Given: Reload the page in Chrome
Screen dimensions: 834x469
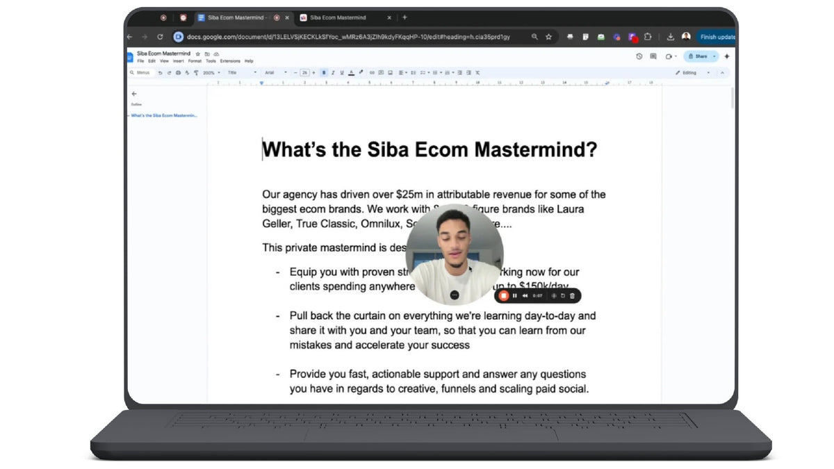Looking at the screenshot, I should (x=160, y=37).
